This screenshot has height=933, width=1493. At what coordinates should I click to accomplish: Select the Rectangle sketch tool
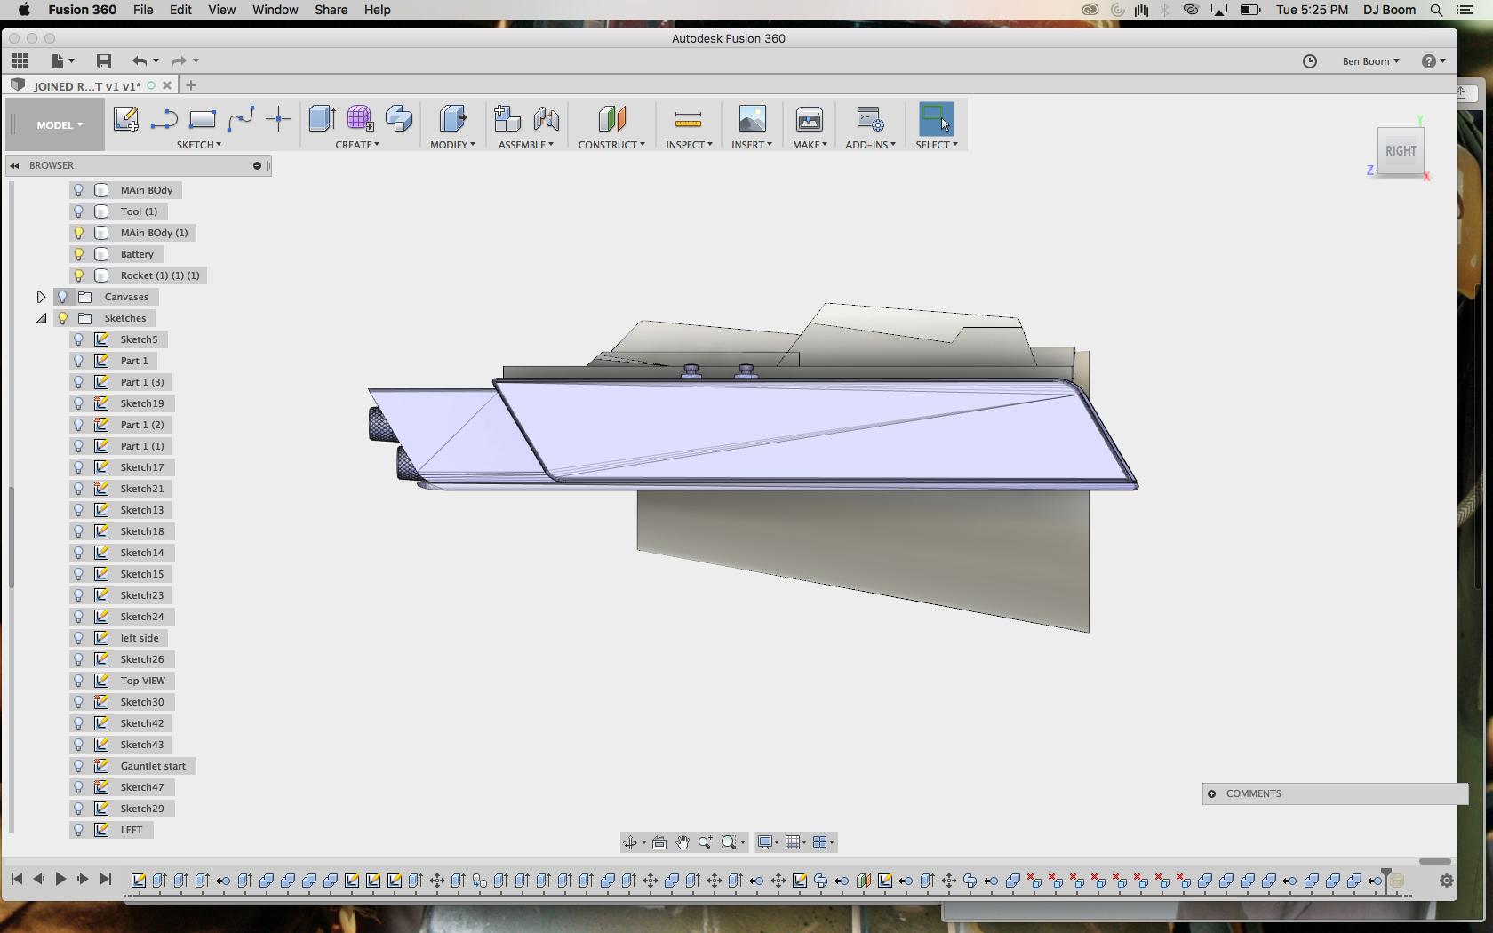pos(203,119)
